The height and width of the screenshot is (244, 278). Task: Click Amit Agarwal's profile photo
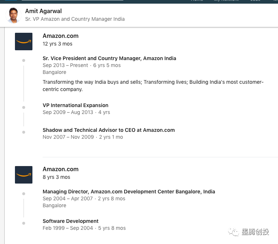pos(14,15)
